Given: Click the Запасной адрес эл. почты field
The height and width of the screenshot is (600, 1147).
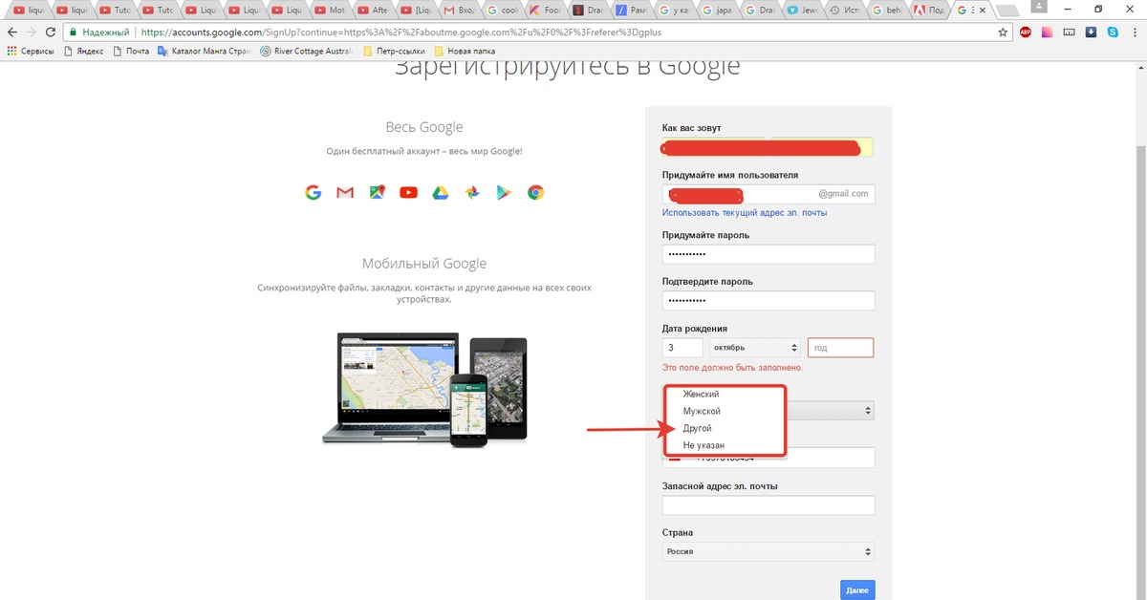Looking at the screenshot, I should [x=768, y=505].
